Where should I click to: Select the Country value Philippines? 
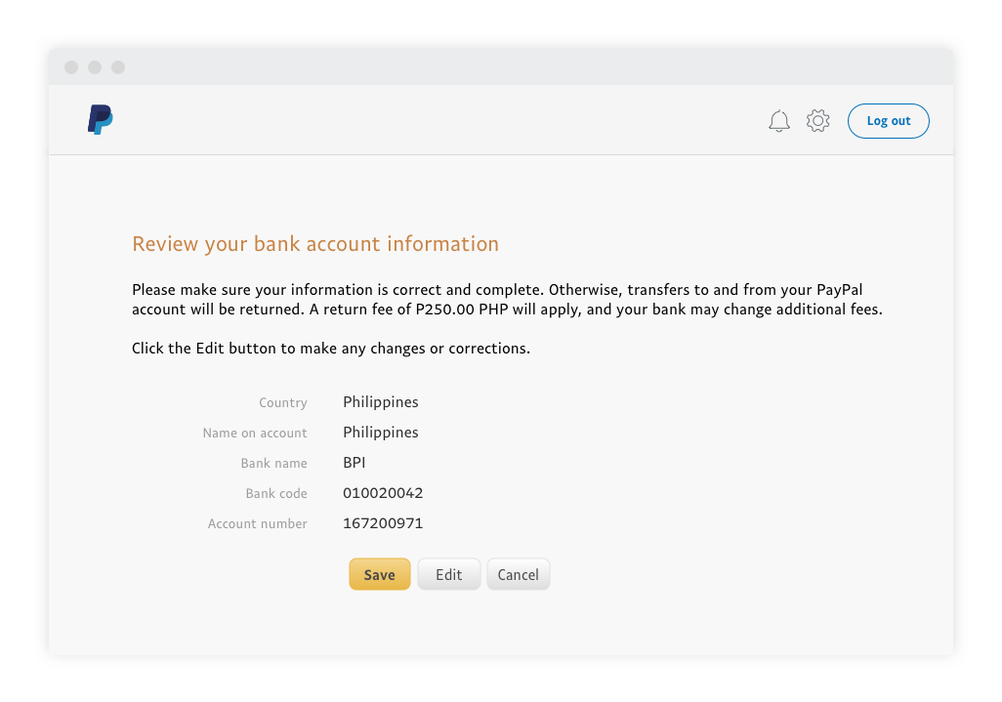(x=380, y=402)
